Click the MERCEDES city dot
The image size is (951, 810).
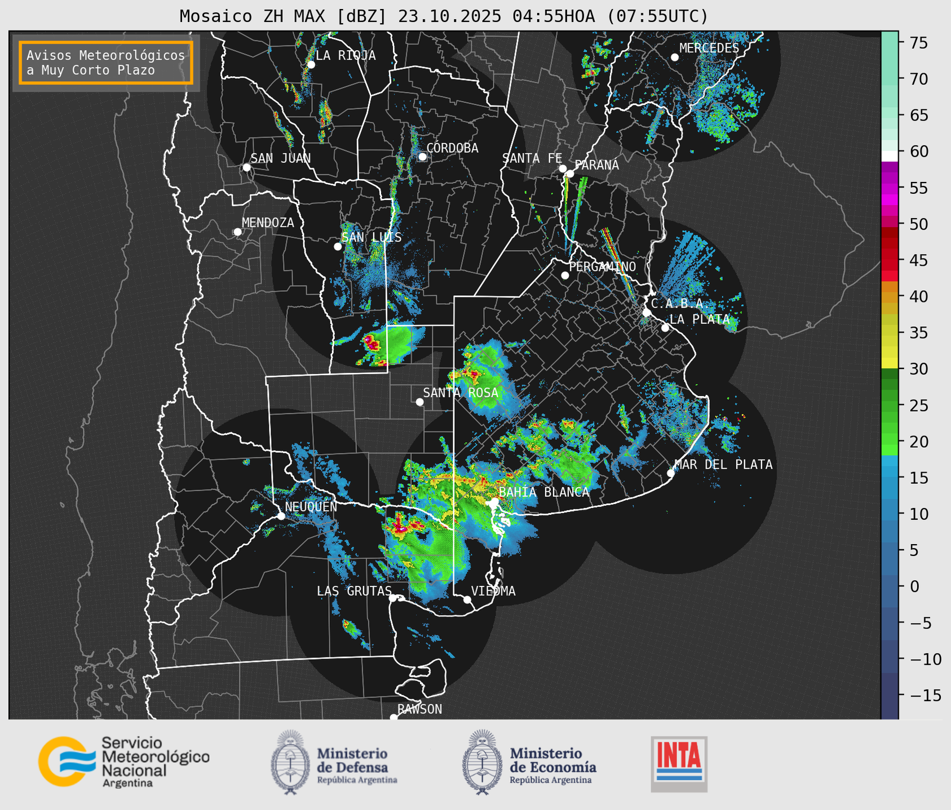(674, 57)
